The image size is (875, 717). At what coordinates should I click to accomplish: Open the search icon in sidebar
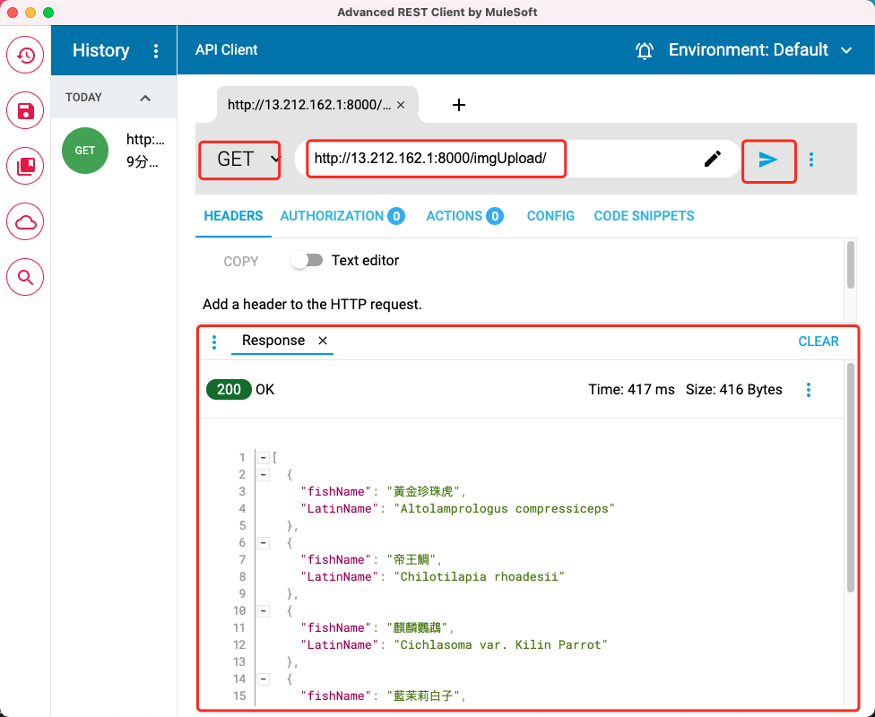pyautogui.click(x=25, y=277)
